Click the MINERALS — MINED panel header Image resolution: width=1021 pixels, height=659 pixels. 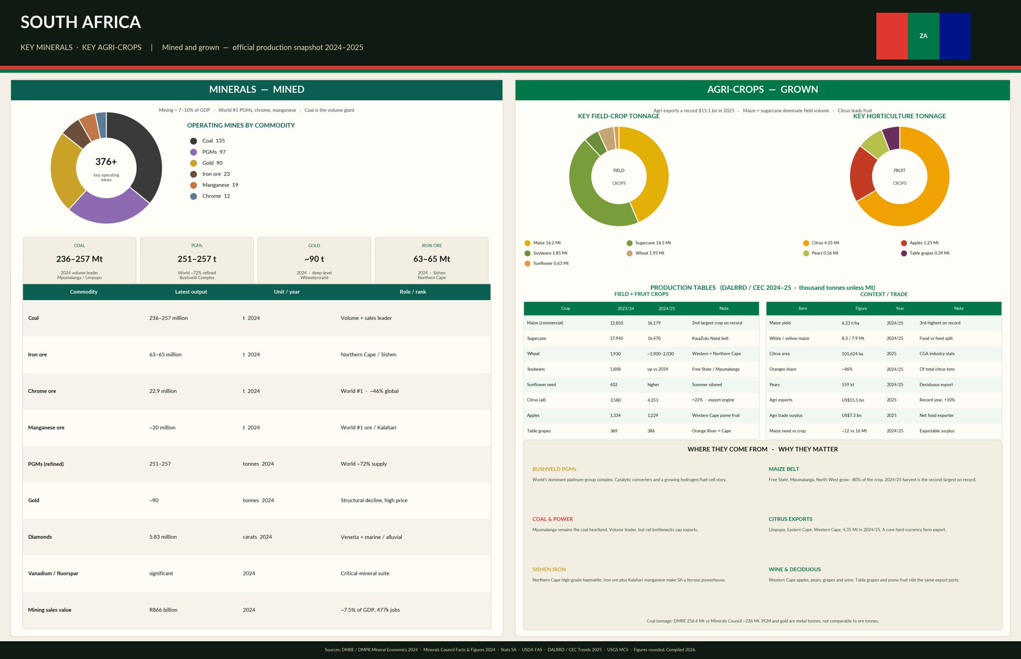257,90
